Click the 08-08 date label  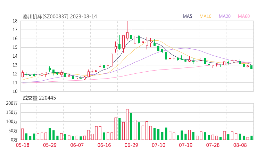click(240, 145)
